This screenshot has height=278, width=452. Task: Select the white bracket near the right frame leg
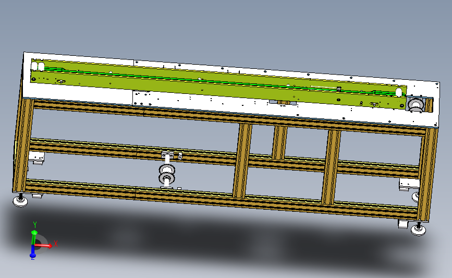tap(409, 185)
